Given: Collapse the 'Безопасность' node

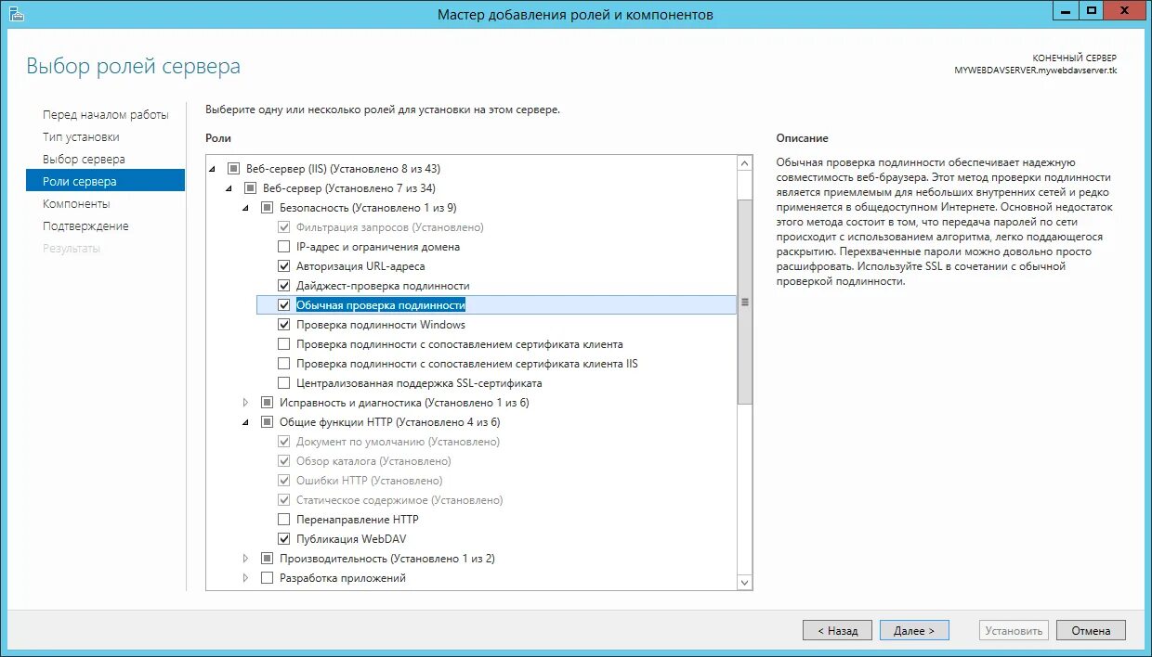Looking at the screenshot, I should click(x=246, y=208).
